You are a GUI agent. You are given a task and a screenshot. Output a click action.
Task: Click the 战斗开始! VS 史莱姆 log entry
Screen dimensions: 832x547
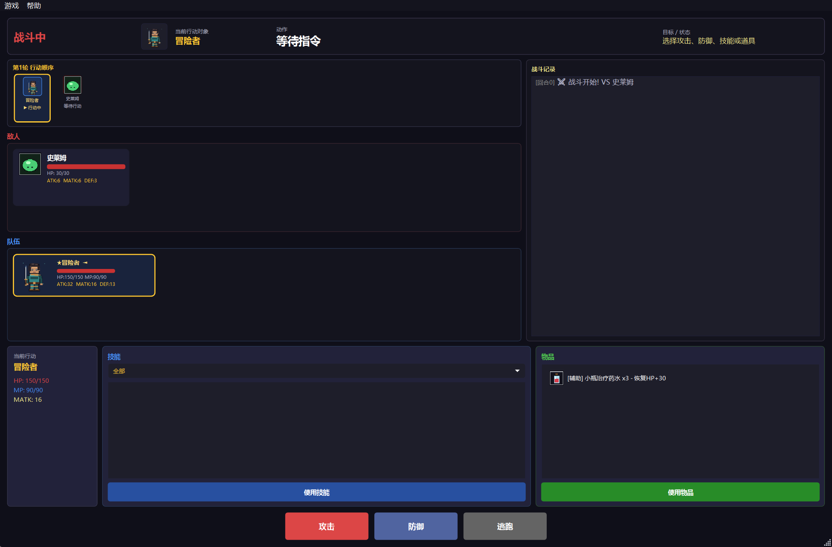(601, 82)
